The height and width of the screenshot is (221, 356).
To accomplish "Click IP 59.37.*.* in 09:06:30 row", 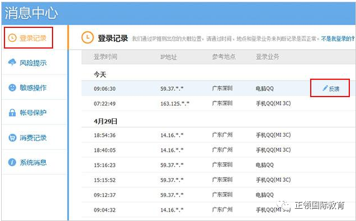I will coord(172,88).
